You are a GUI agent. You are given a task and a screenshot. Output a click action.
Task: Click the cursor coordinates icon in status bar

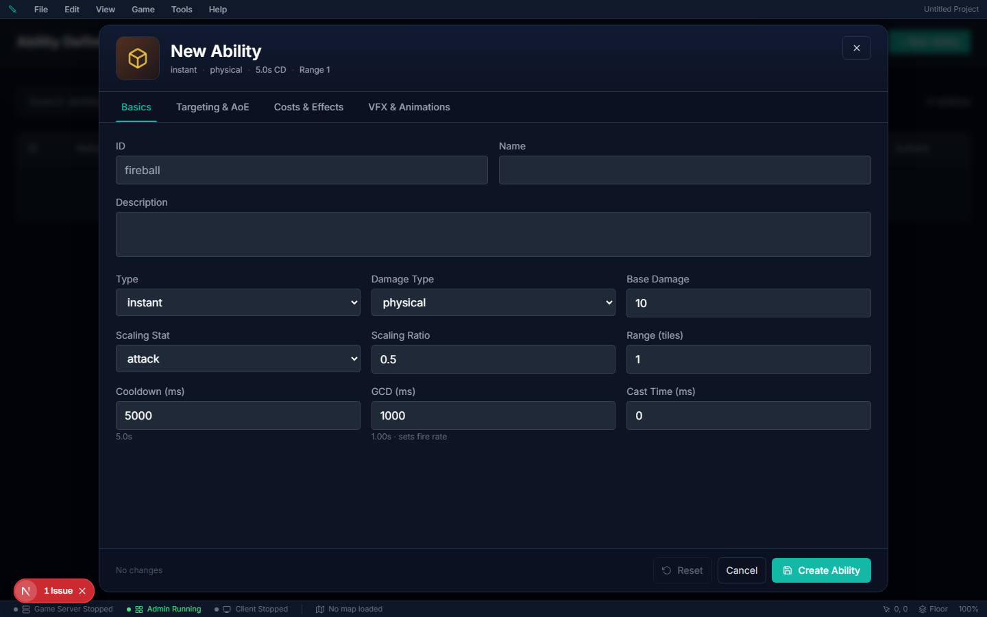(x=887, y=609)
